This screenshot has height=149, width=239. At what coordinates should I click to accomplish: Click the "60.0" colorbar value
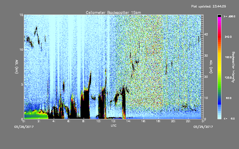coord(229,98)
